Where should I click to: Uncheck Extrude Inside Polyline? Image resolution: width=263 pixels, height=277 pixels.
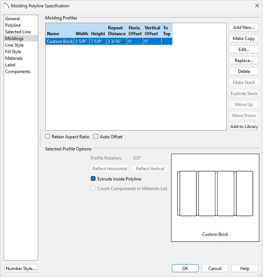tap(93, 179)
